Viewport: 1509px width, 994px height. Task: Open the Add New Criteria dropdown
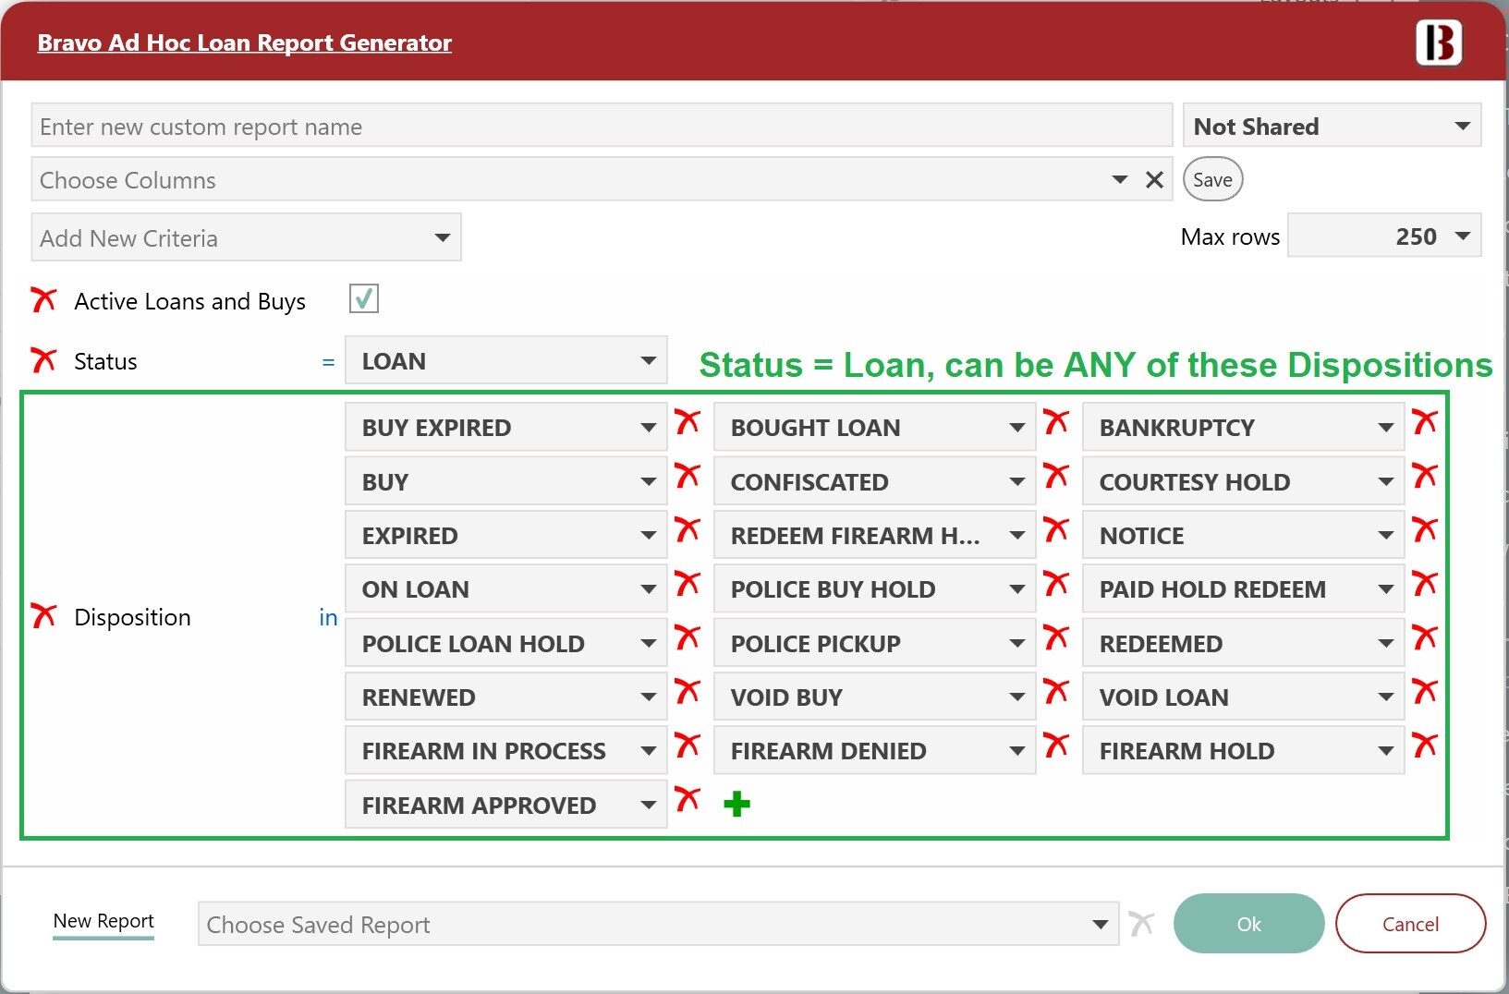tap(246, 238)
